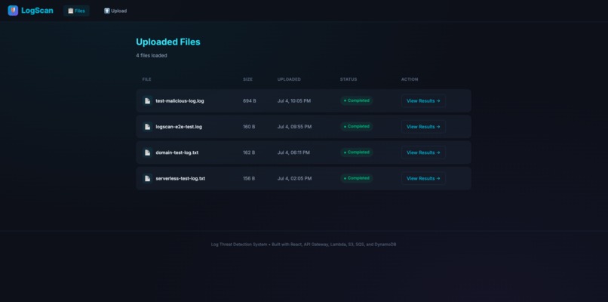
Task: Click the Uploaded Files heading
Action: [168, 42]
